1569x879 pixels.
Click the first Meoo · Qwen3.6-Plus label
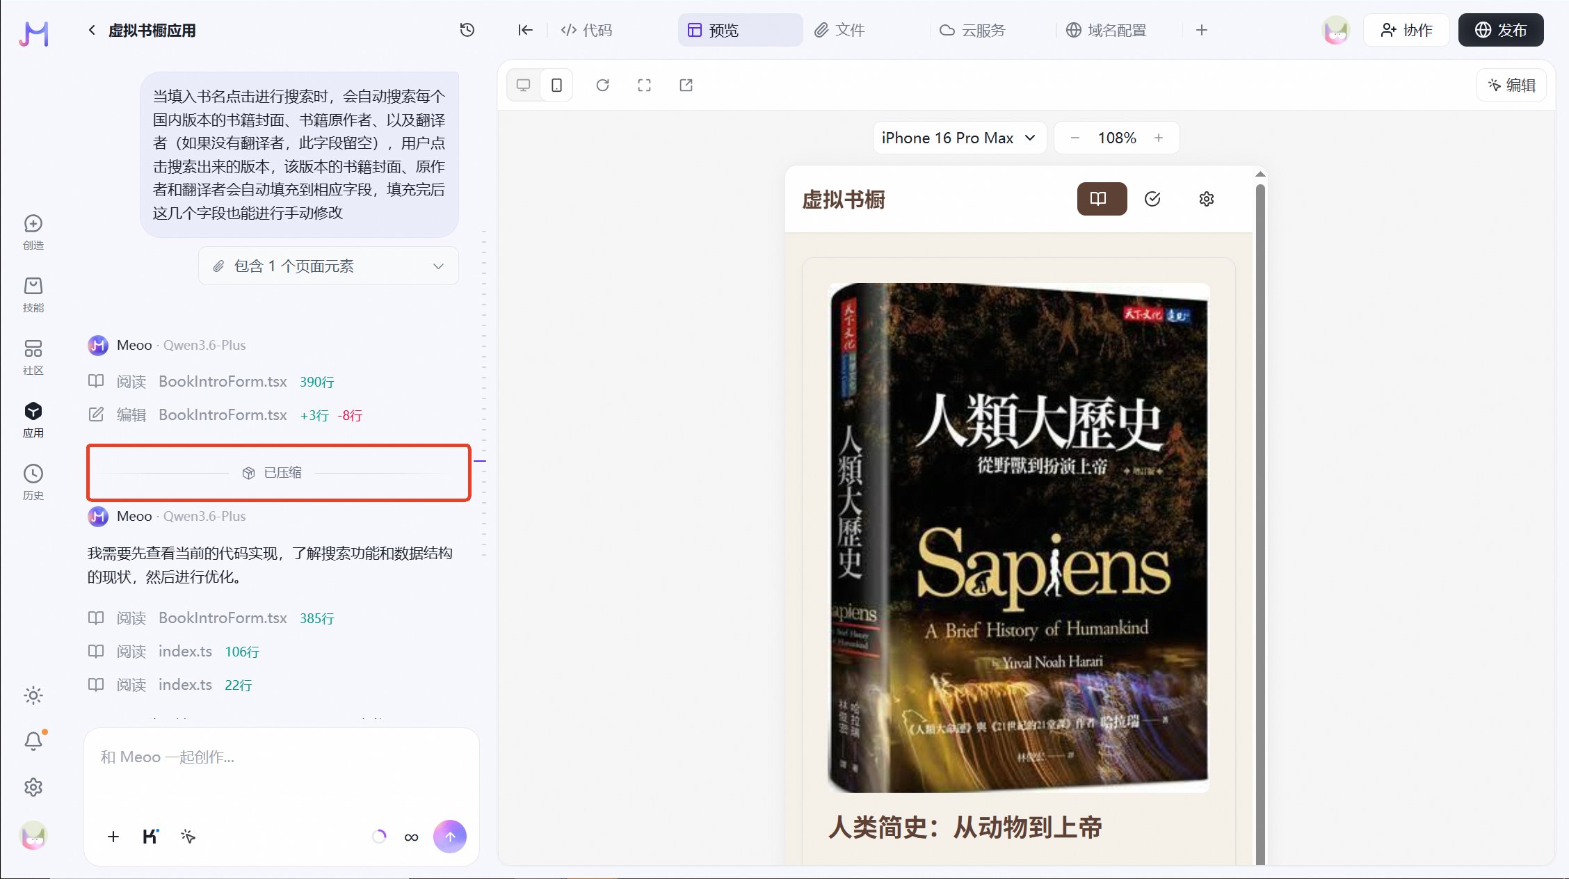pos(181,345)
